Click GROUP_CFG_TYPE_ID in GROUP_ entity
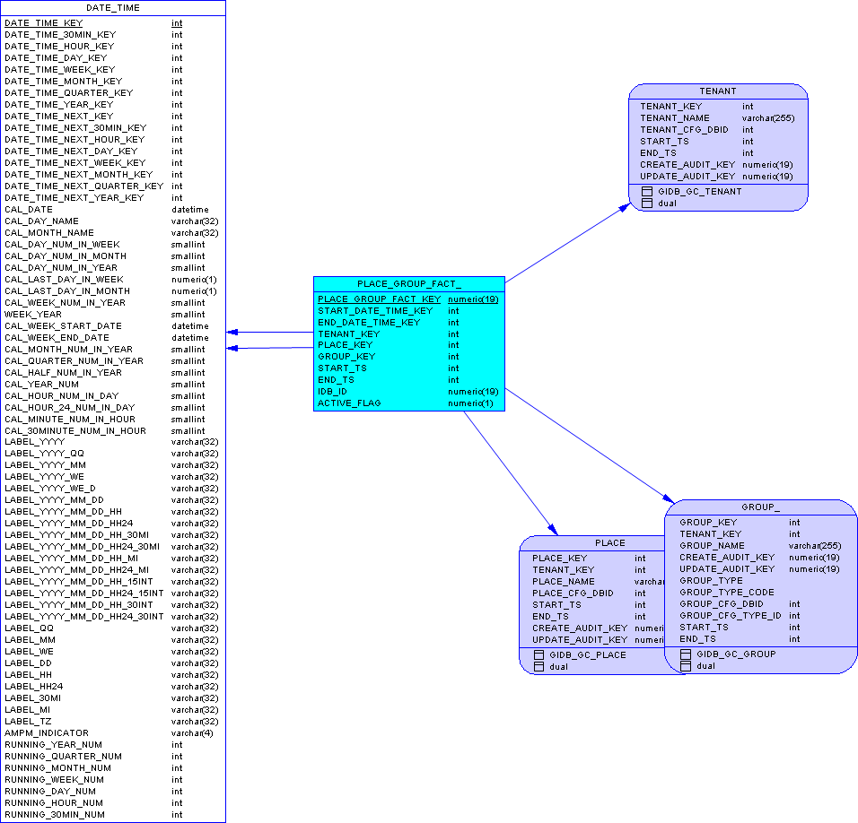Viewport: 858px width, 823px height. [x=731, y=616]
